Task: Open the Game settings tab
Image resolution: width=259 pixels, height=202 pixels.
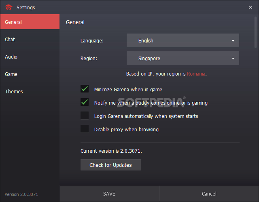Action: [30, 74]
